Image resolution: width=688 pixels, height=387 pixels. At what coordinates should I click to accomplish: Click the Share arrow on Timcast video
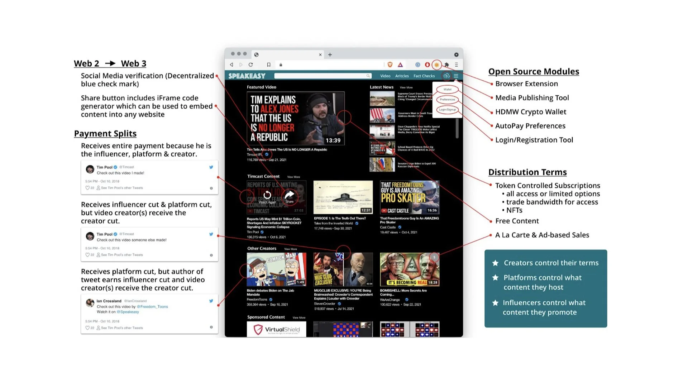[x=289, y=195]
